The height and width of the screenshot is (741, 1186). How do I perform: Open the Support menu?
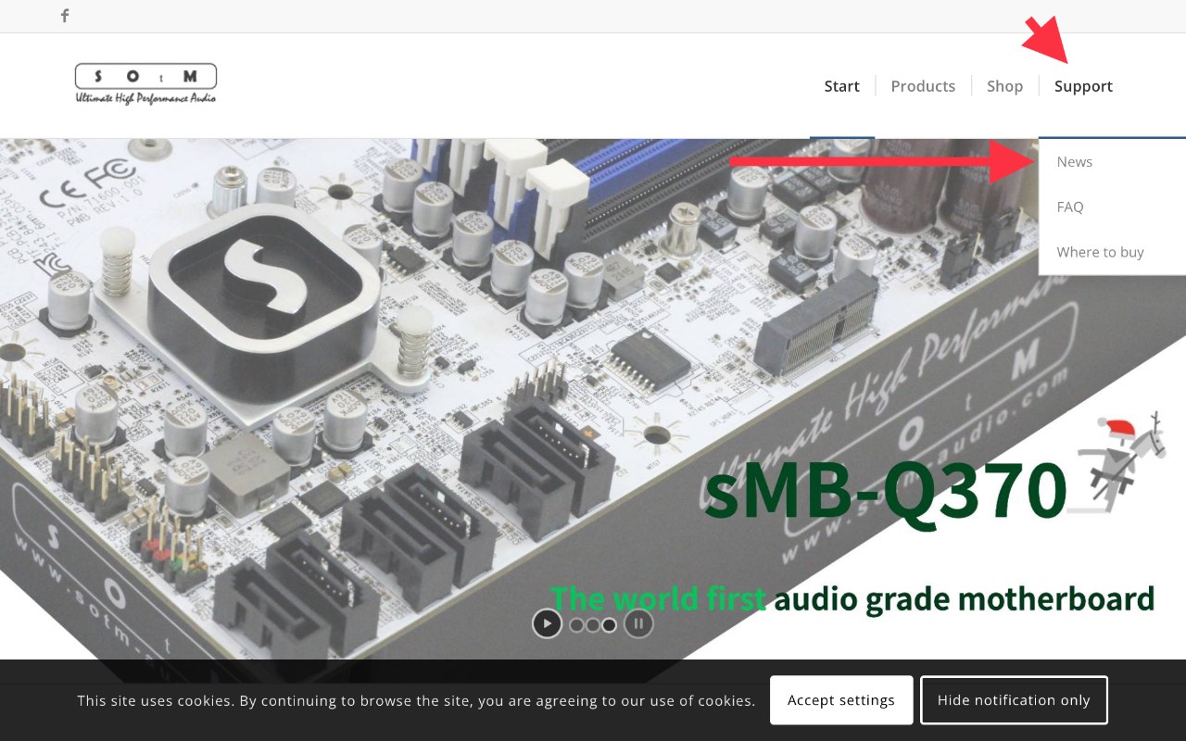[1083, 86]
